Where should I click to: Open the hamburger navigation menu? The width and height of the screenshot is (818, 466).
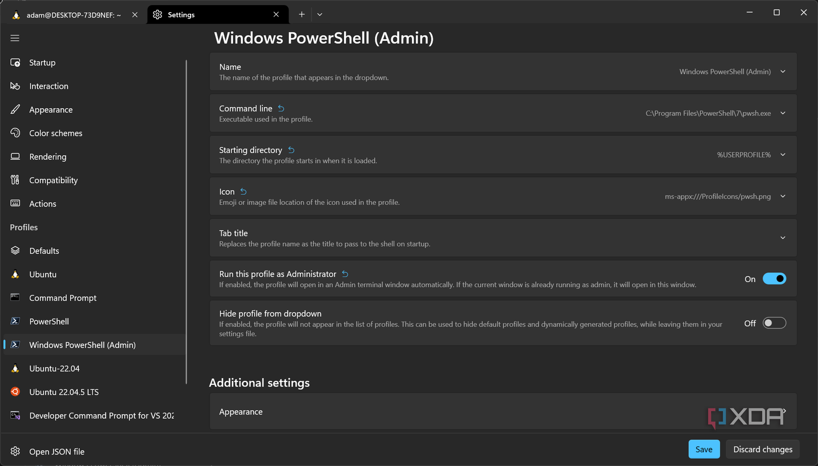pyautogui.click(x=15, y=38)
